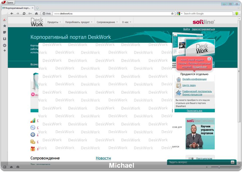The image size is (242, 172).
Task: Open the Bookmarks star panel in the sidebar
Action: click(5, 26)
